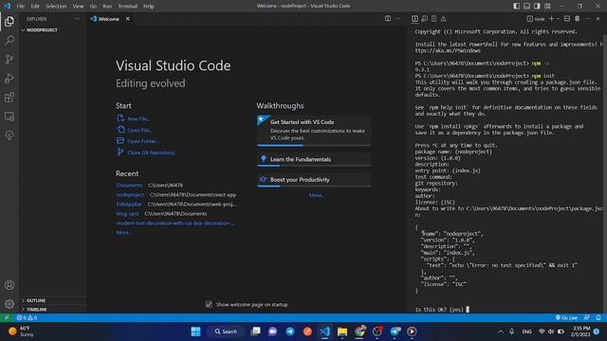Image resolution: width=607 pixels, height=341 pixels.
Task: Click More... under Walkthroughs
Action: pyautogui.click(x=316, y=195)
